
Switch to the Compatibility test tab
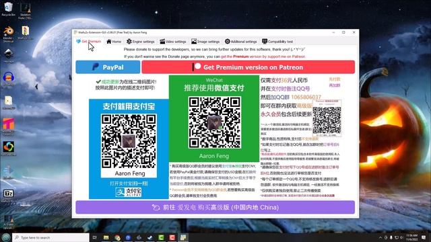277,42
